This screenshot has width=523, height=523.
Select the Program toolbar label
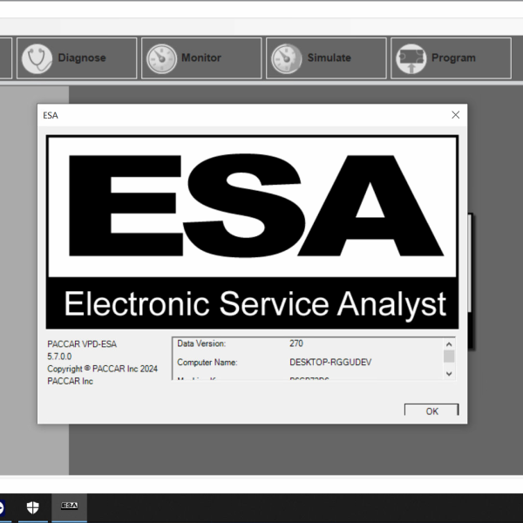point(453,58)
